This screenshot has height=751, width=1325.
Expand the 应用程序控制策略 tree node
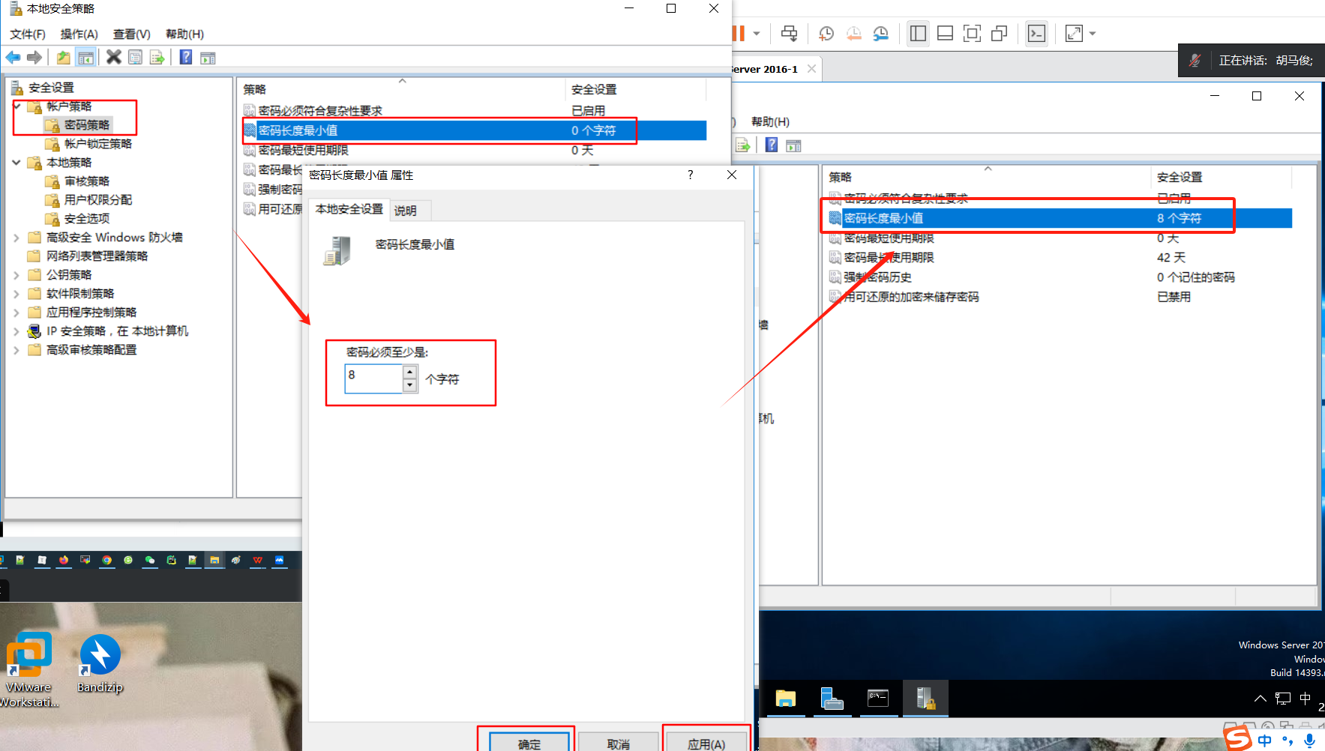click(x=16, y=313)
